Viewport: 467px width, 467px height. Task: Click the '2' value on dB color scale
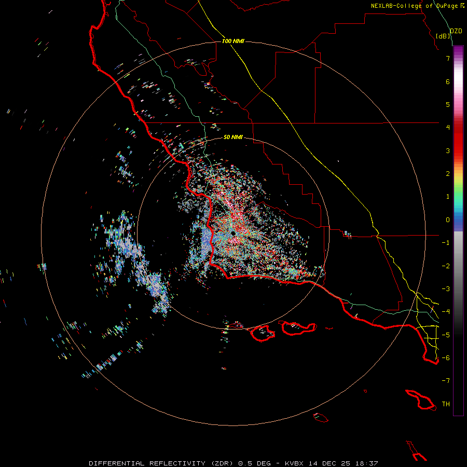point(448,174)
